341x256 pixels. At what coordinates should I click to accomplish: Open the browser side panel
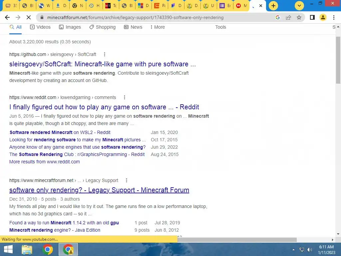[312, 17]
